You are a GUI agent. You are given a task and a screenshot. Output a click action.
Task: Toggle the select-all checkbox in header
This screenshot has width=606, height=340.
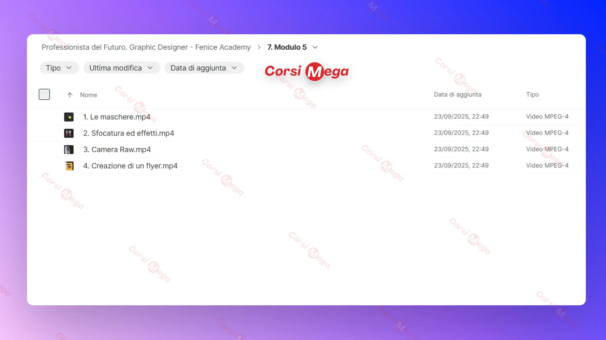pos(44,94)
